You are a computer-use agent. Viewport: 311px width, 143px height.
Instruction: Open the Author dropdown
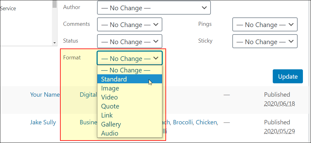pyautogui.click(x=154, y=8)
